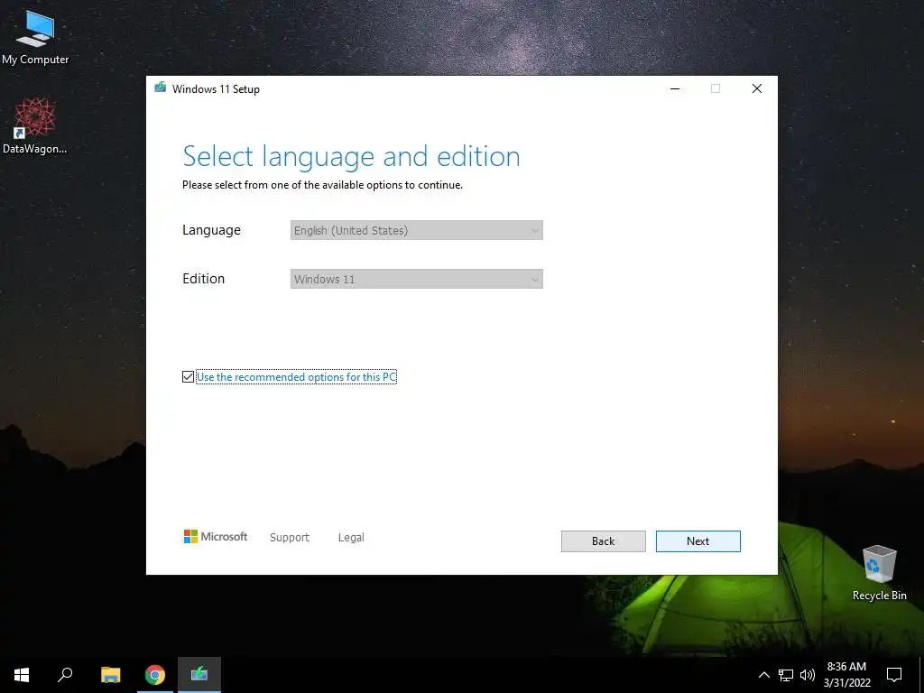This screenshot has width=924, height=693.
Task: Click the Next button
Action: (698, 541)
